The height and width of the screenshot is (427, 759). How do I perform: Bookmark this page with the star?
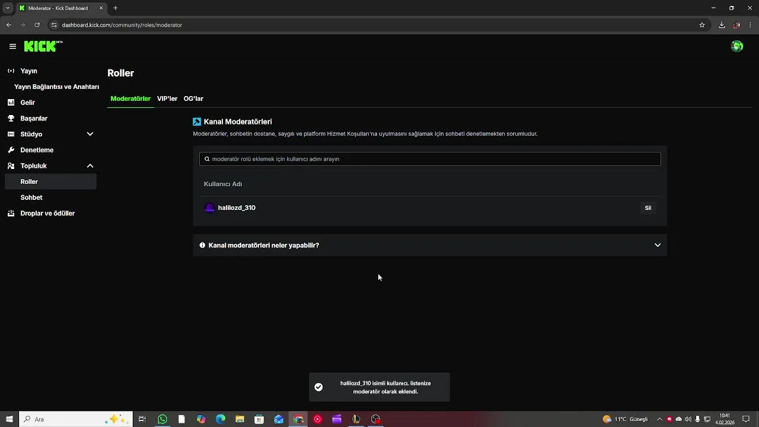[x=702, y=25]
